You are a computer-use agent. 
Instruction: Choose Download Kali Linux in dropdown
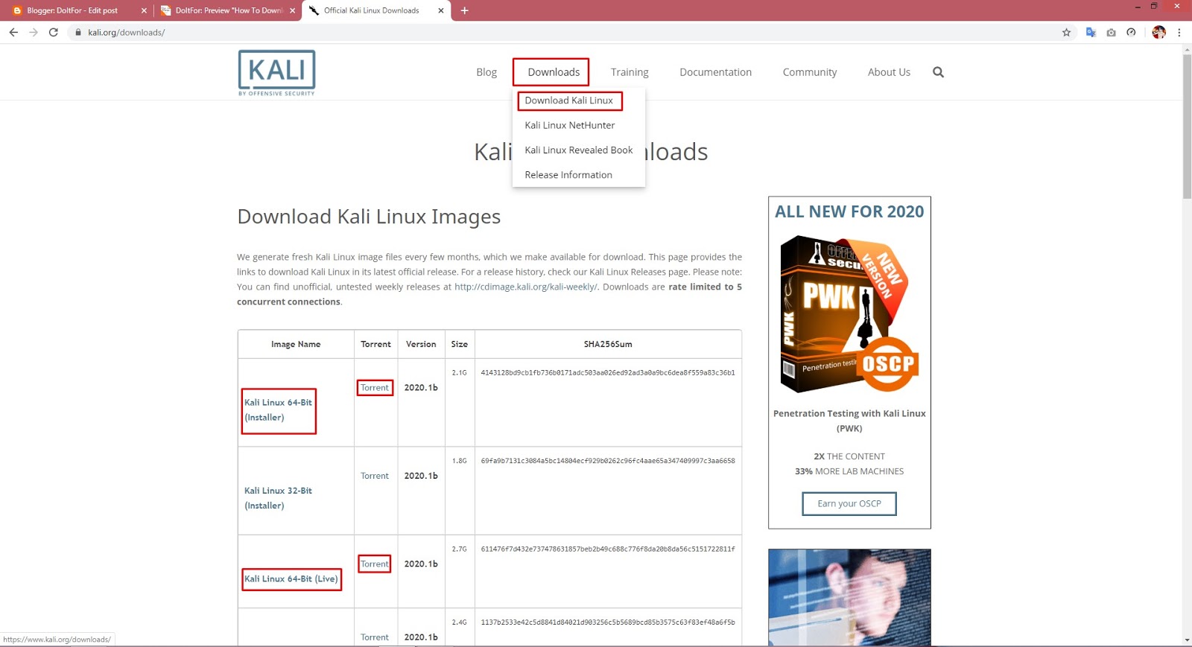point(569,101)
